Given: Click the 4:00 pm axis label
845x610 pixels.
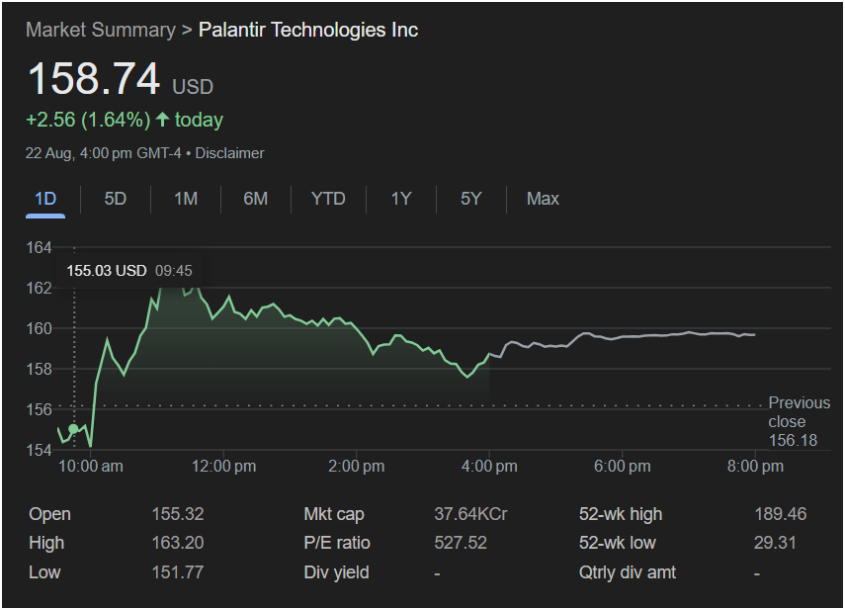Looking at the screenshot, I should click(x=489, y=467).
